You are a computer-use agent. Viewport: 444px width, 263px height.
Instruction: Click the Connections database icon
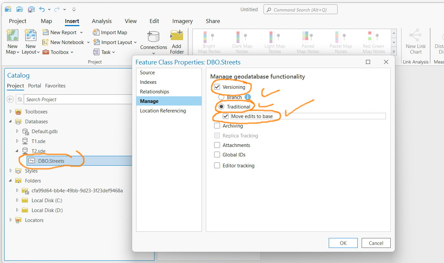tap(153, 36)
